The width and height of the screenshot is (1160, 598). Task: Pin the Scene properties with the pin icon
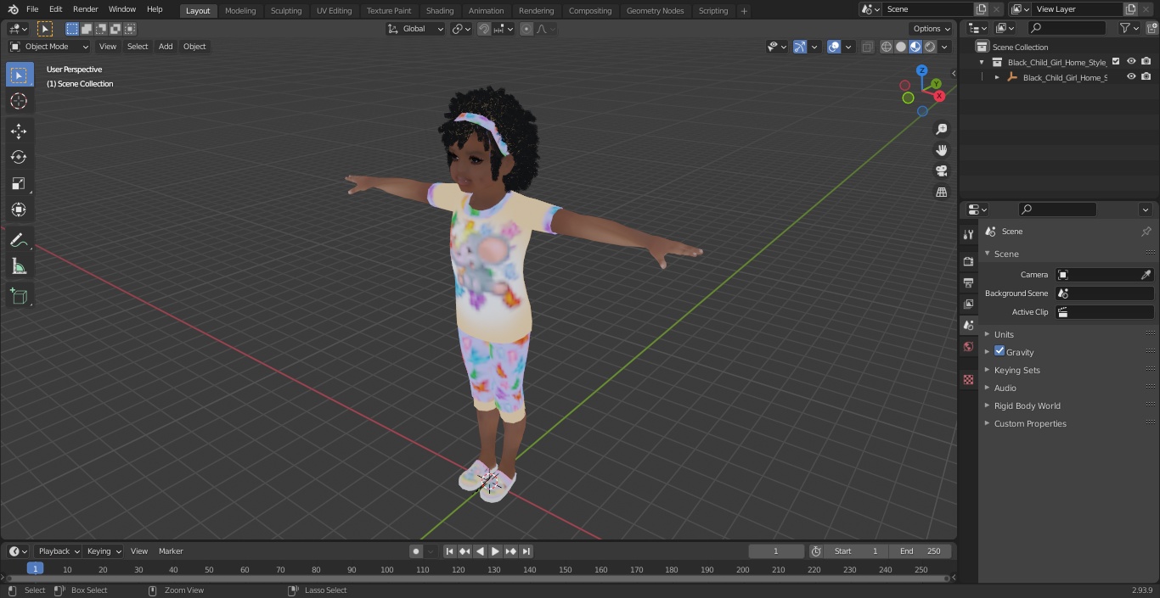tap(1146, 232)
